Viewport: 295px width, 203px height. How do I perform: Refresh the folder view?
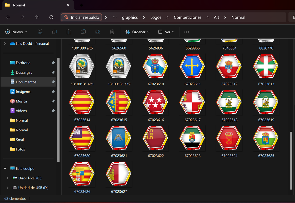51,17
